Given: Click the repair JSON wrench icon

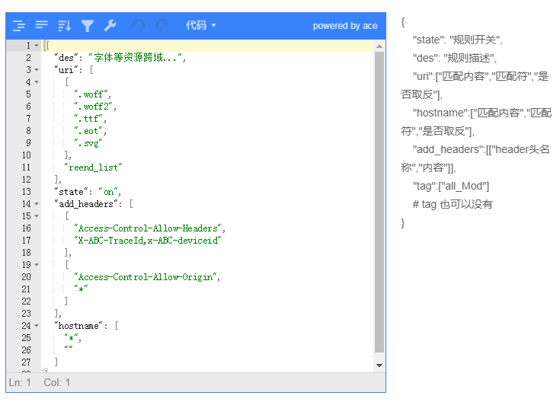Looking at the screenshot, I should click(110, 26).
